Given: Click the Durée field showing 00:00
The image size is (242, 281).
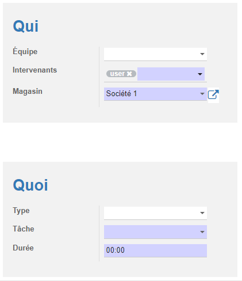Looking at the screenshot, I should (x=155, y=250).
